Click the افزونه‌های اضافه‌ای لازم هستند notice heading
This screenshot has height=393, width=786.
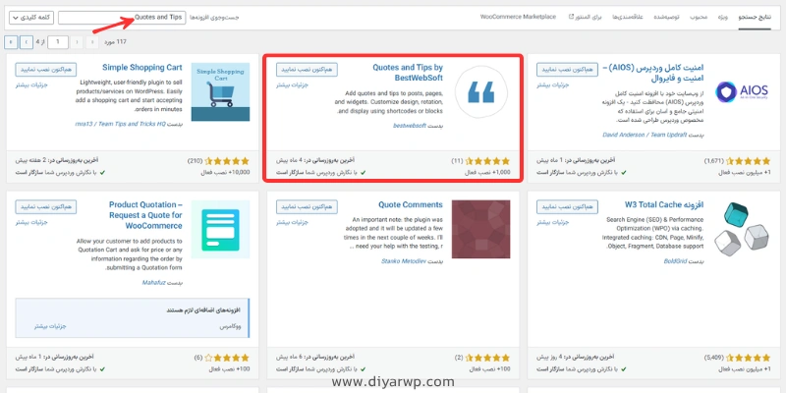(x=204, y=310)
